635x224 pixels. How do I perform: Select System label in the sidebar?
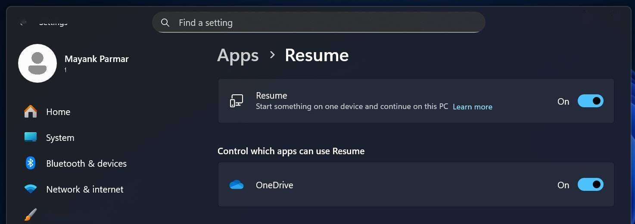(x=60, y=138)
